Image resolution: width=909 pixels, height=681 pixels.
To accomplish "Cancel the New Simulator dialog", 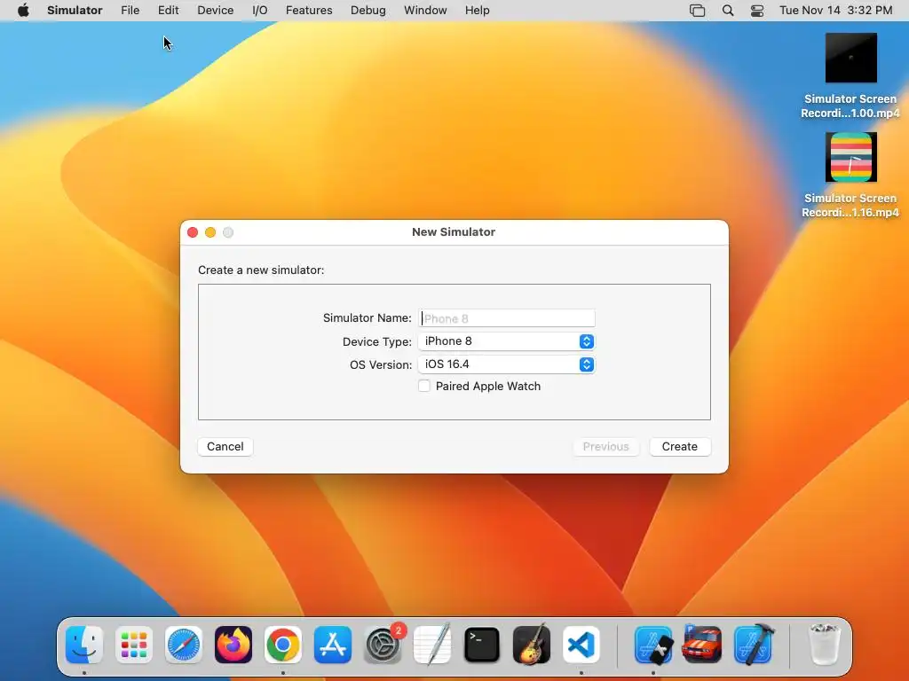I will click(x=225, y=447).
